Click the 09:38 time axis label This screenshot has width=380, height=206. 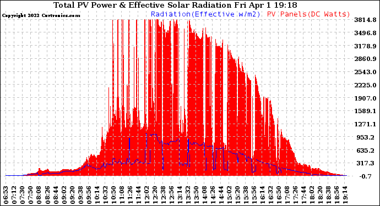tap(81, 195)
